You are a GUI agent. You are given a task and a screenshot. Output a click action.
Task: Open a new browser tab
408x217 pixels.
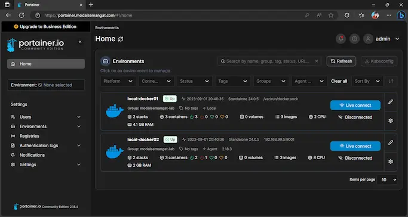tap(91, 5)
